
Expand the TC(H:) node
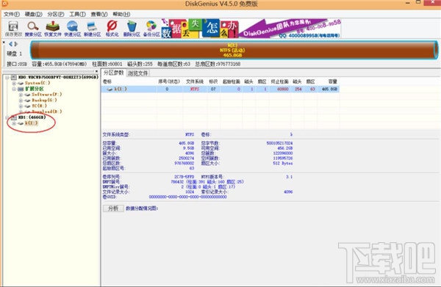point(21,106)
